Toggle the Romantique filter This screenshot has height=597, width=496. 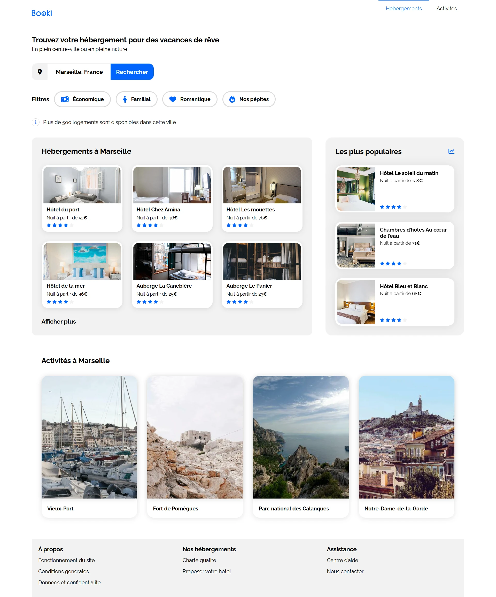[190, 99]
